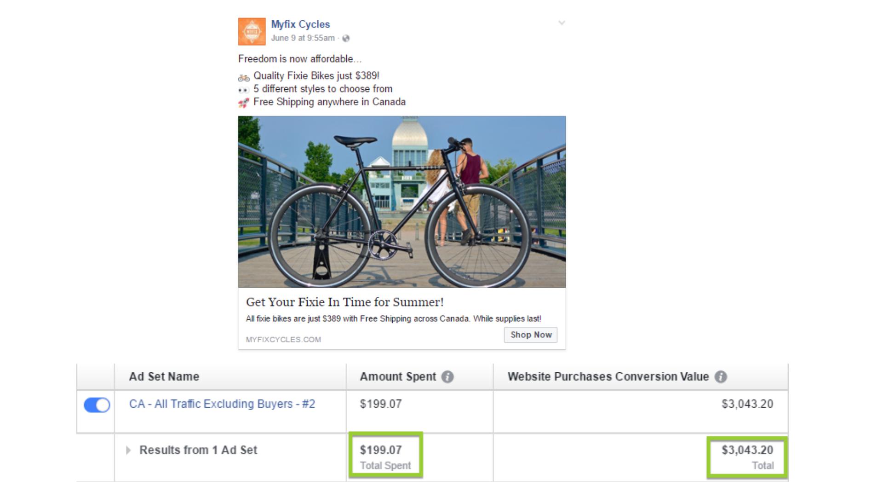Click the $199.07 Total Spent summary cell
The height and width of the screenshot is (497, 883).
385,457
